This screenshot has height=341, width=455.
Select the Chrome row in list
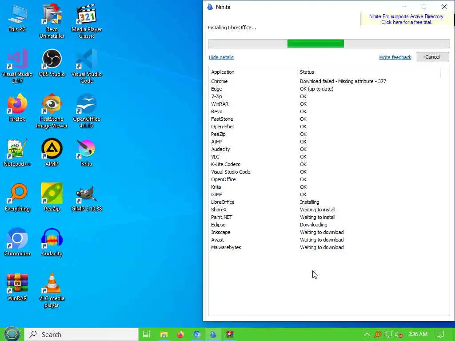pos(329,82)
